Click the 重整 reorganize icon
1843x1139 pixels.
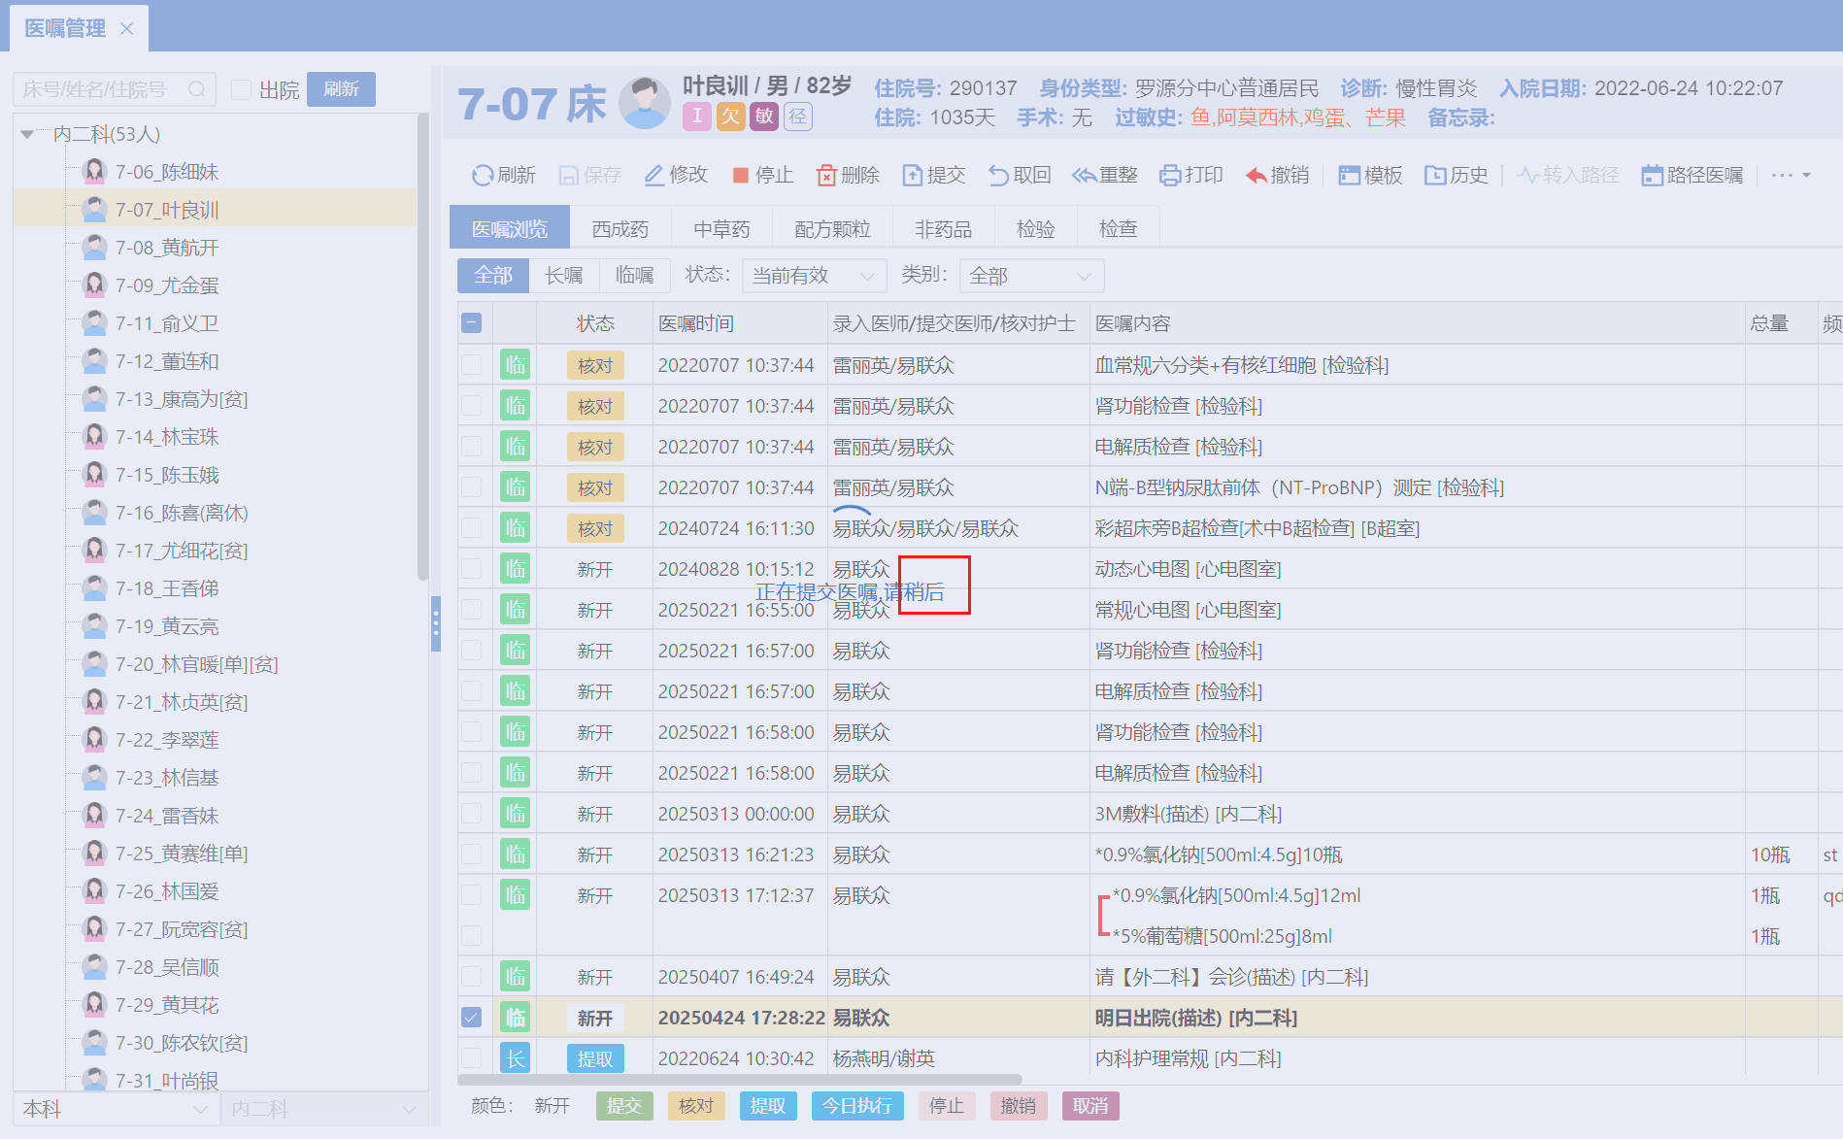pyautogui.click(x=1084, y=175)
